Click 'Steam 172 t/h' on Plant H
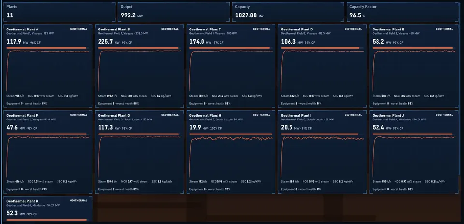Image resolution: width=464 pixels, height=224 pixels. pyautogui.click(x=198, y=182)
